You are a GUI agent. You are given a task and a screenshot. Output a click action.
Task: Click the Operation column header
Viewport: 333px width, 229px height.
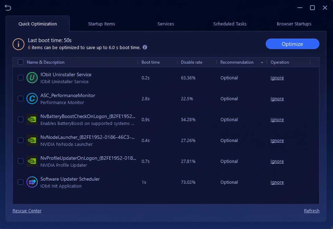[x=280, y=62]
